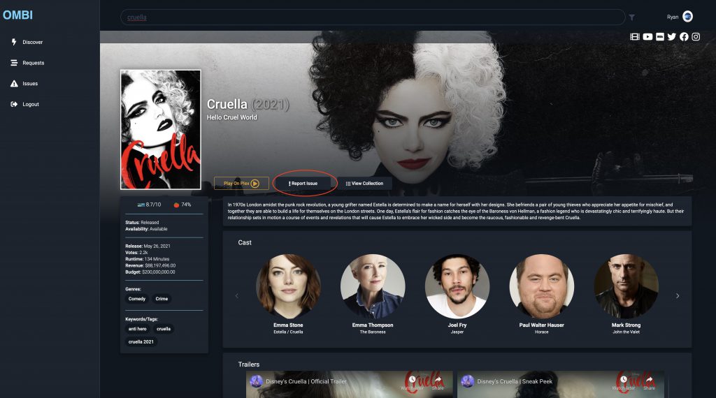Click the Status: Released text

pos(142,223)
